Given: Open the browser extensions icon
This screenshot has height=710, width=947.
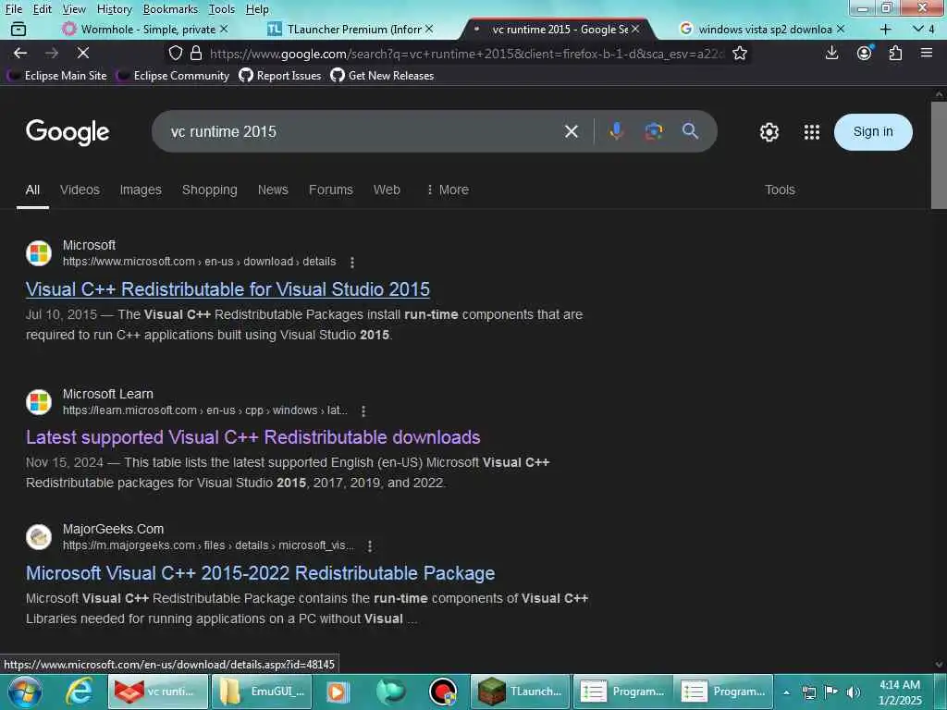Looking at the screenshot, I should [895, 53].
